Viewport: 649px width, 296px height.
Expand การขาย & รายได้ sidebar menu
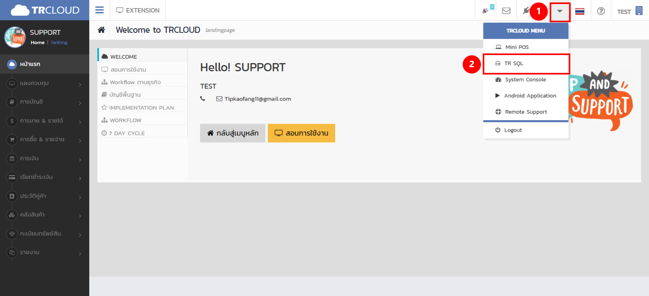[45, 121]
